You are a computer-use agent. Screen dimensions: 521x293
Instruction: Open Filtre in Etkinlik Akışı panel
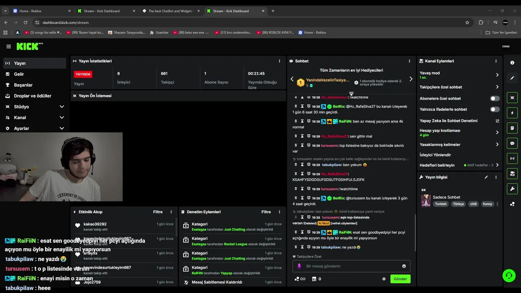click(158, 212)
